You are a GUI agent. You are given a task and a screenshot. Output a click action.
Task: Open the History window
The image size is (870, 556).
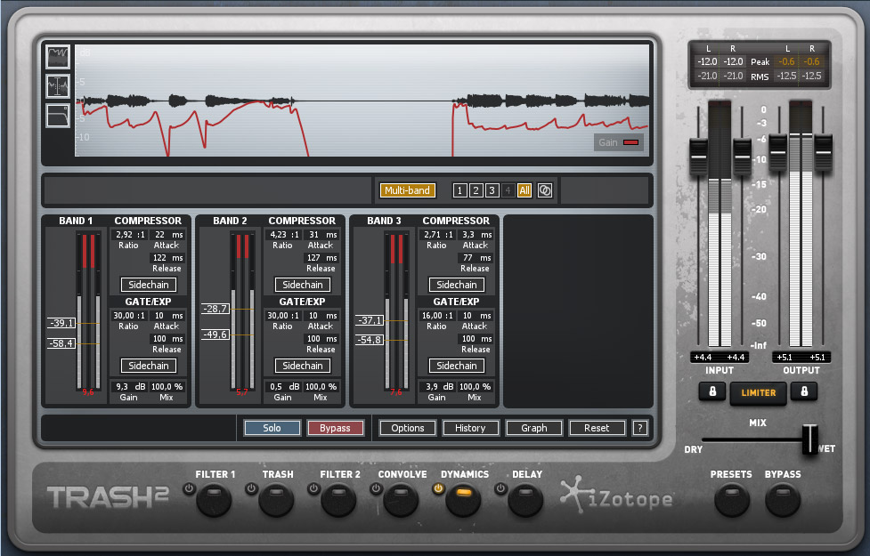pos(470,428)
